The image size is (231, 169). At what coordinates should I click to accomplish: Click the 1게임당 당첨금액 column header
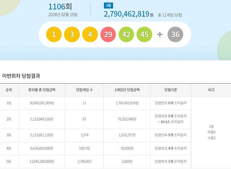click(x=127, y=90)
